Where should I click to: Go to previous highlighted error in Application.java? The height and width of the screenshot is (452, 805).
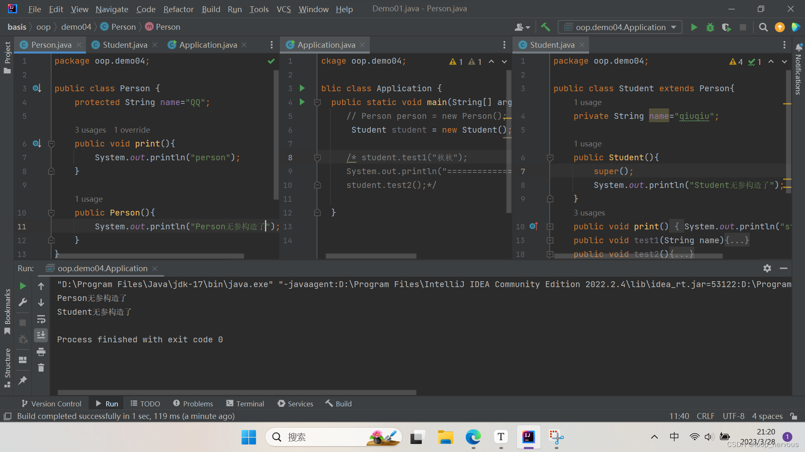tap(491, 62)
